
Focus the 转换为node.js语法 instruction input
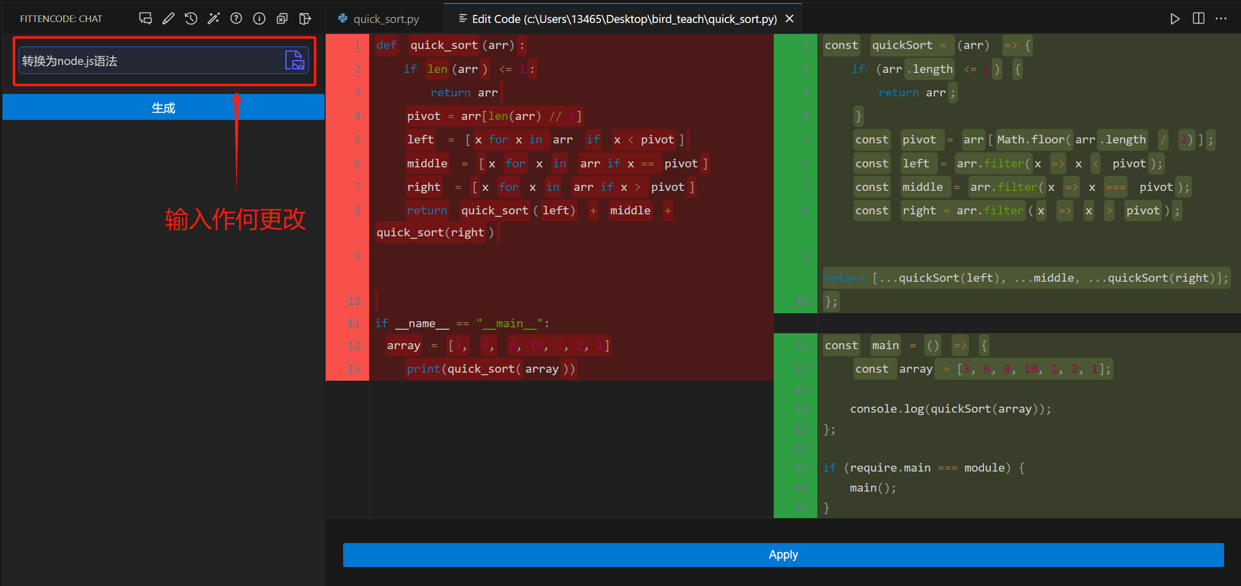coord(149,61)
